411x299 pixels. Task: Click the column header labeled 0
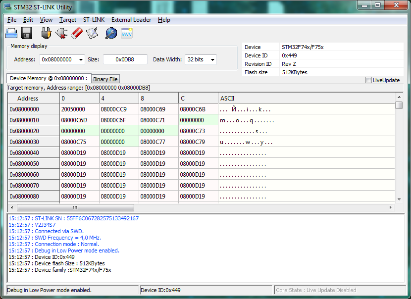pyautogui.click(x=79, y=99)
